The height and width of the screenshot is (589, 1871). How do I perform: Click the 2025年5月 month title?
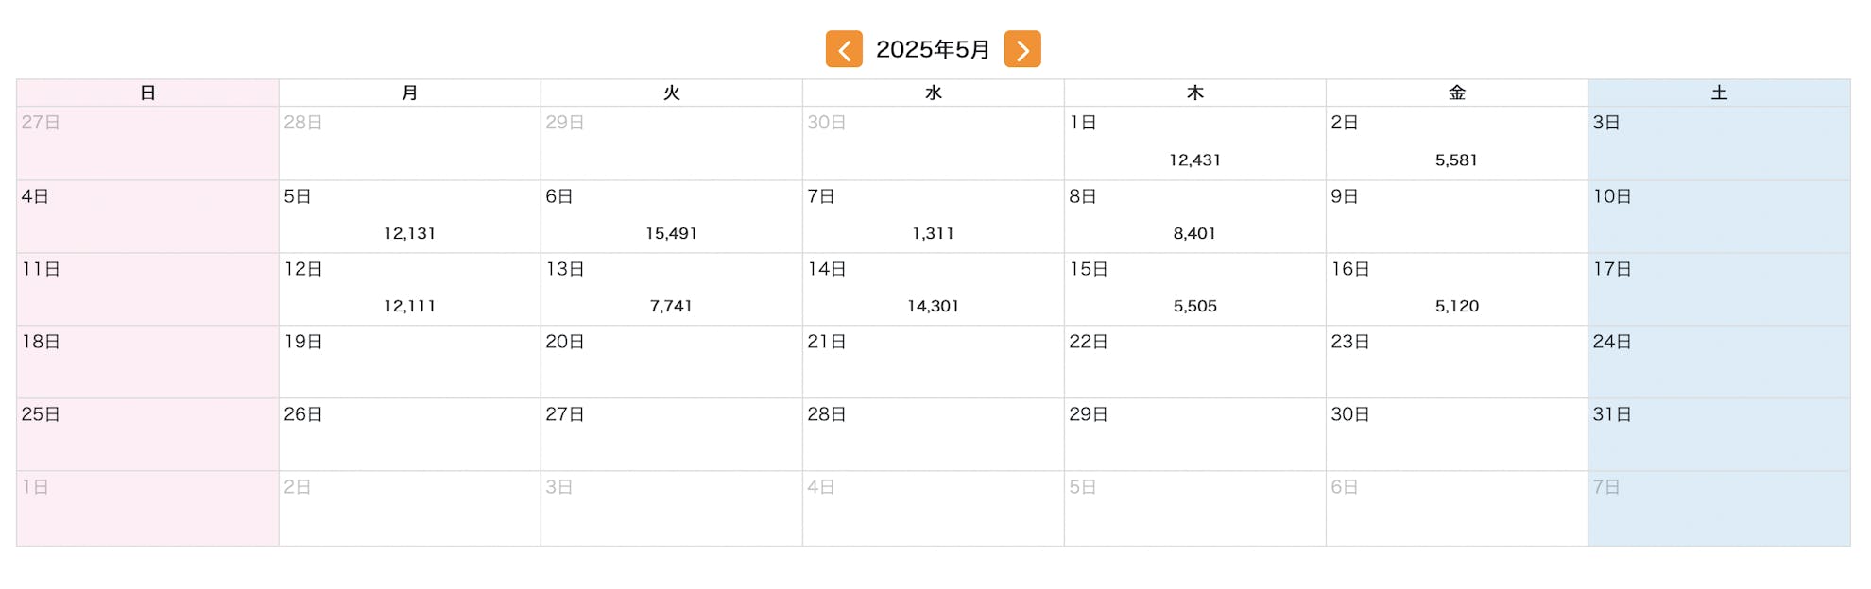(933, 49)
